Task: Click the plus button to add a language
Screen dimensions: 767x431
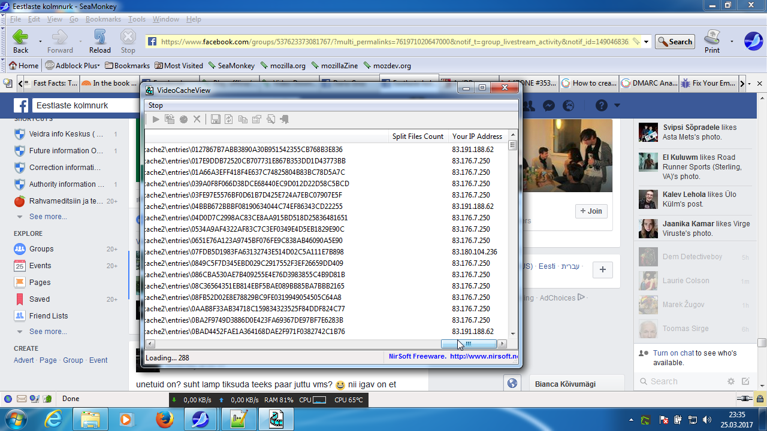Action: point(602,270)
